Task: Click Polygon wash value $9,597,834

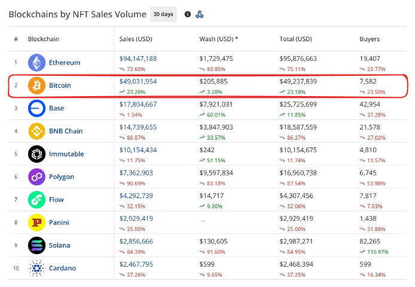Action: pos(216,172)
